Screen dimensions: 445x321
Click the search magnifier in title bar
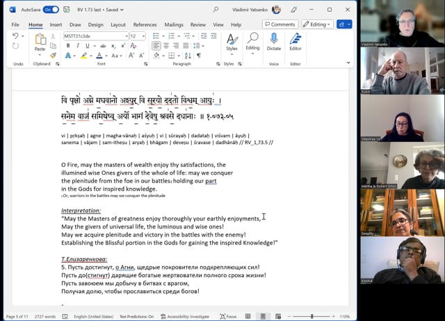(x=216, y=10)
